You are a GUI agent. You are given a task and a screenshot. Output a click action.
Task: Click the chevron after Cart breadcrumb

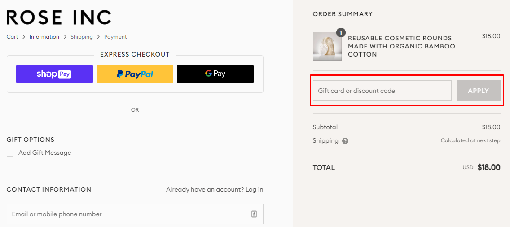coord(24,37)
